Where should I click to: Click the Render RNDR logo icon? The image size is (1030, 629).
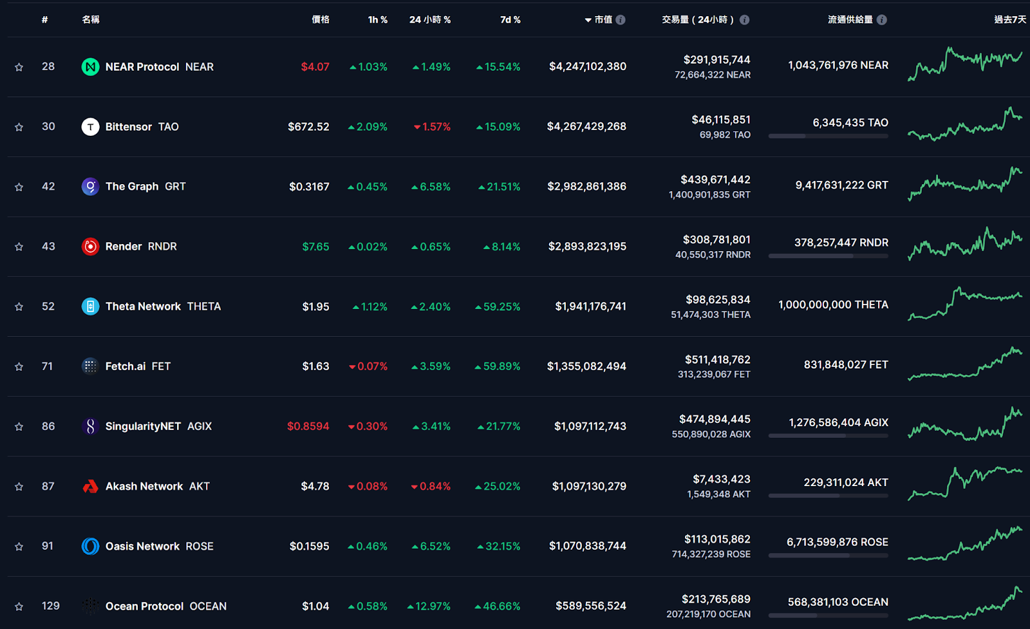[x=90, y=247]
